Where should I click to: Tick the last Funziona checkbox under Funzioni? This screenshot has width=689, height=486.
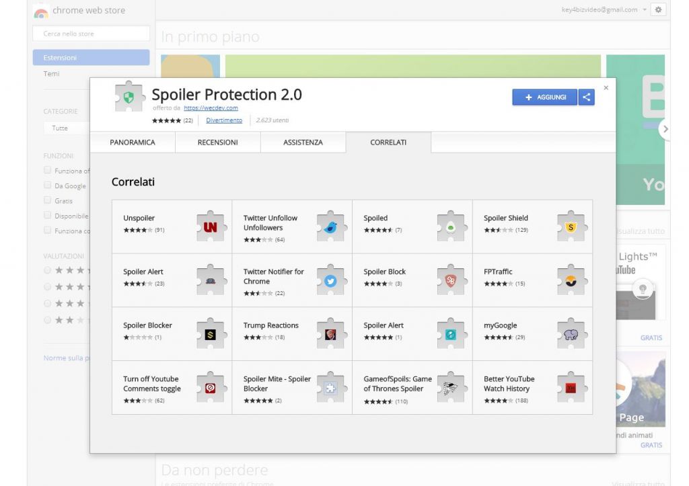(48, 230)
